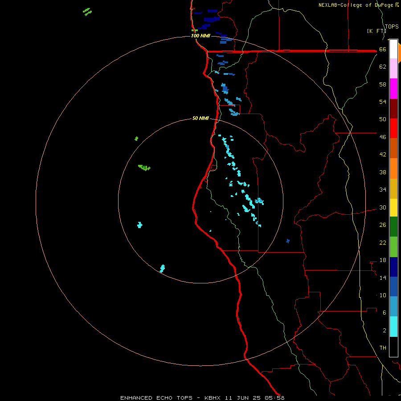The image size is (401, 401).
Task: Select the light green legend swatch
Action: click(x=393, y=247)
